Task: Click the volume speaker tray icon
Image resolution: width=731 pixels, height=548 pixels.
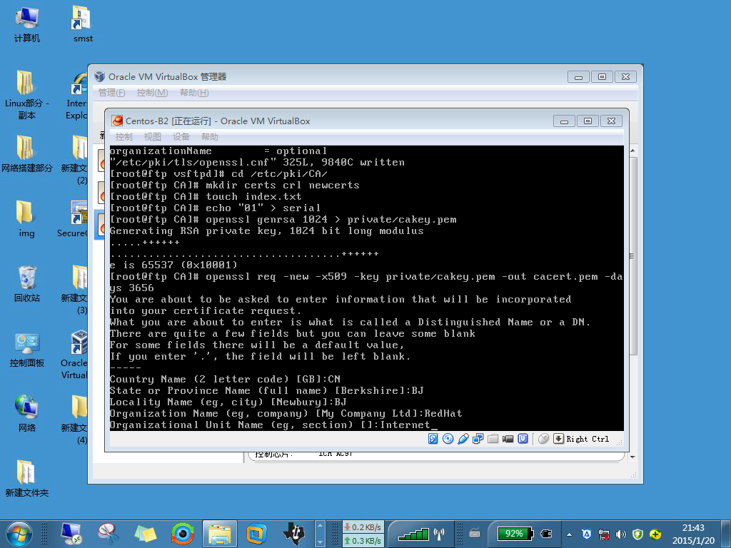Action: click(x=620, y=534)
